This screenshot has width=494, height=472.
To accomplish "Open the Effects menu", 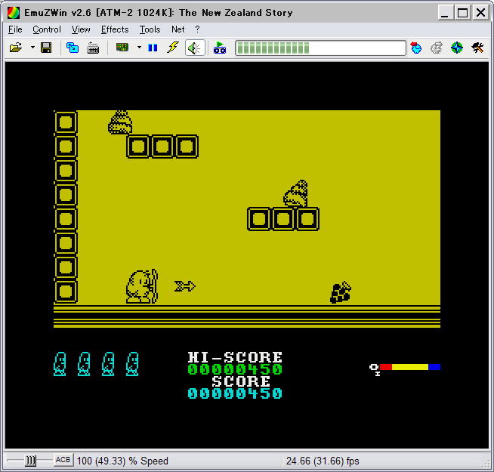I will coord(115,29).
